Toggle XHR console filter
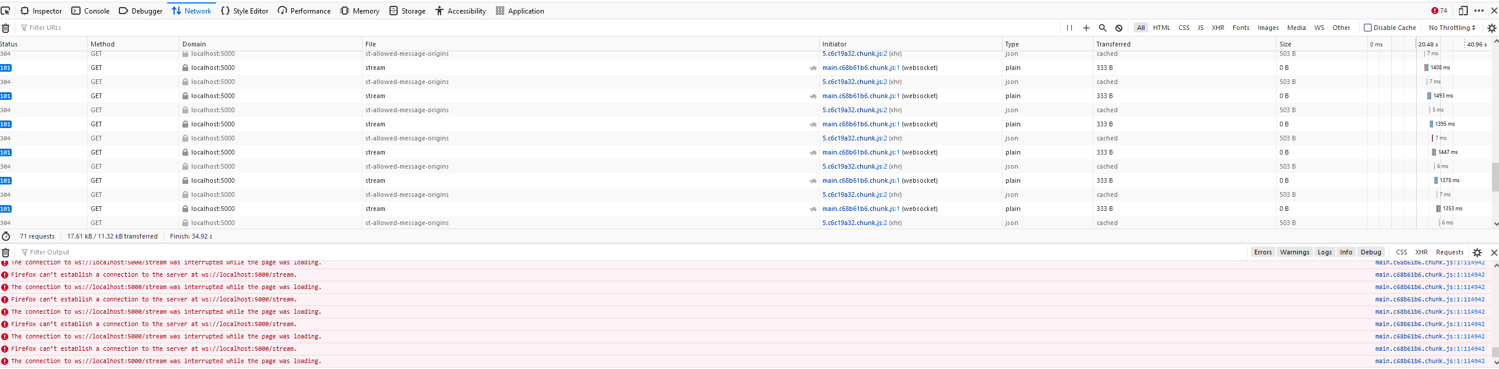This screenshot has width=1499, height=369. pyautogui.click(x=1421, y=252)
